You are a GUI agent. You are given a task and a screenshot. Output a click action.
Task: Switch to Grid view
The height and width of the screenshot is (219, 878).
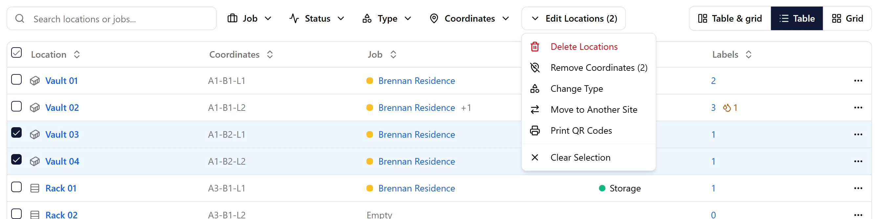tap(847, 18)
